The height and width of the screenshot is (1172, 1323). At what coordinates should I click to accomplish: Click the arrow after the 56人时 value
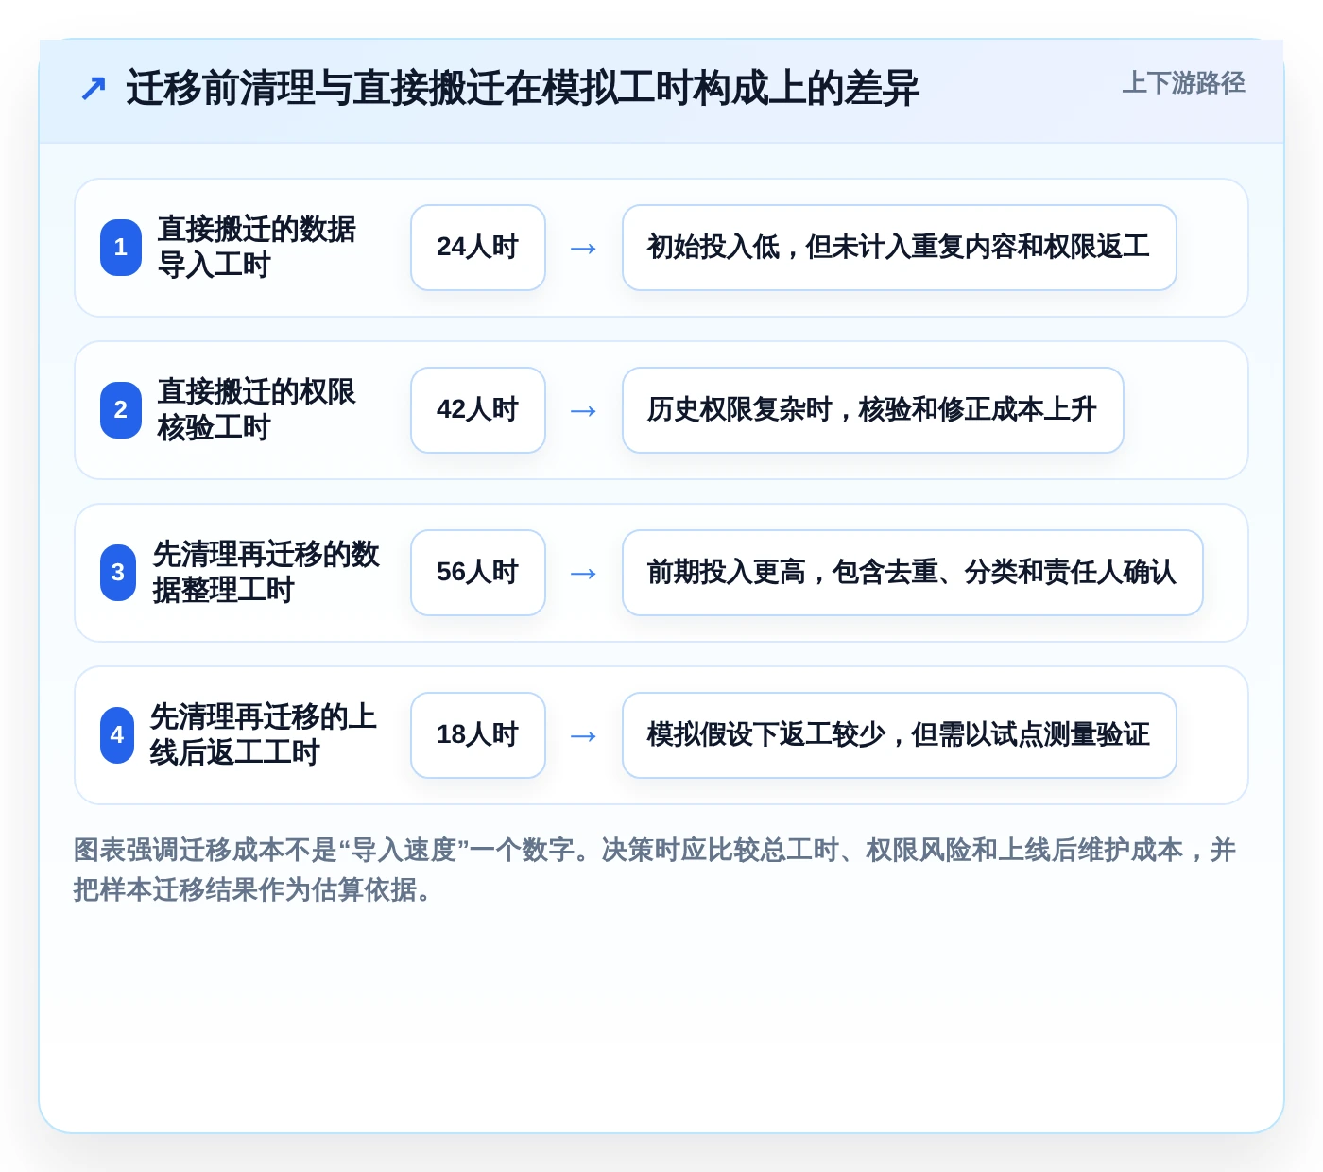click(x=583, y=574)
